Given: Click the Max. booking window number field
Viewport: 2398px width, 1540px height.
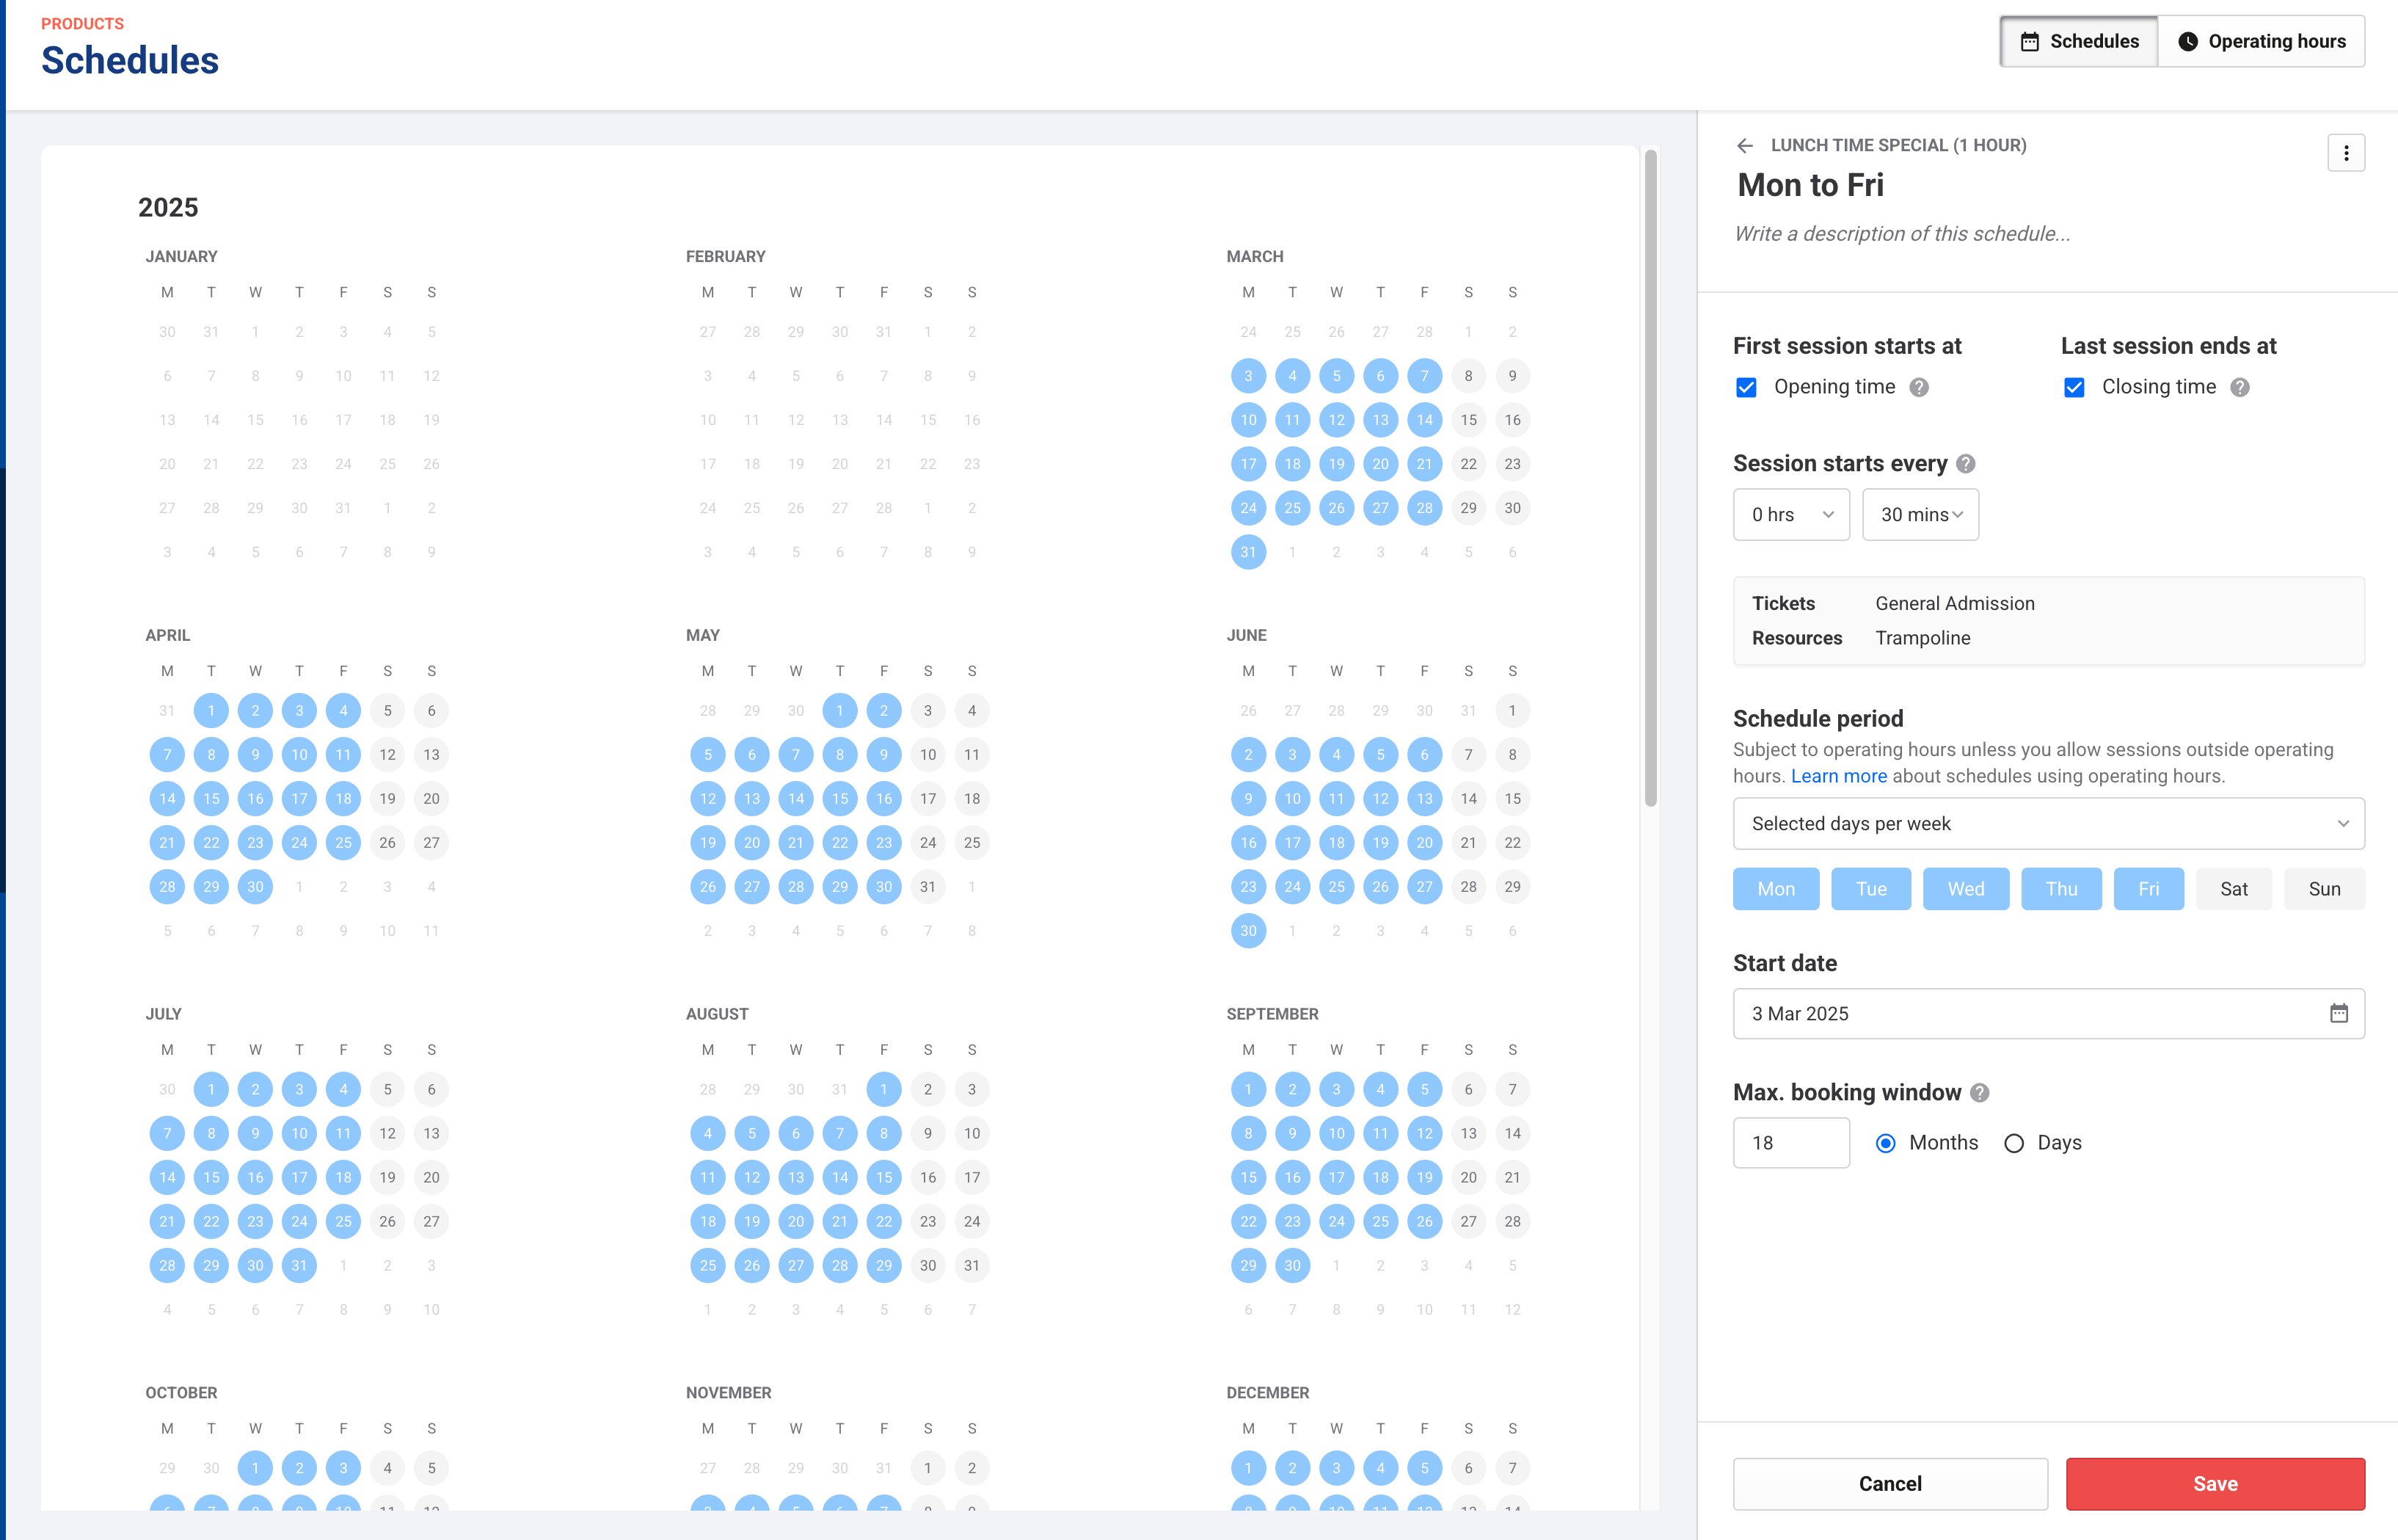Looking at the screenshot, I should pyautogui.click(x=1790, y=1143).
